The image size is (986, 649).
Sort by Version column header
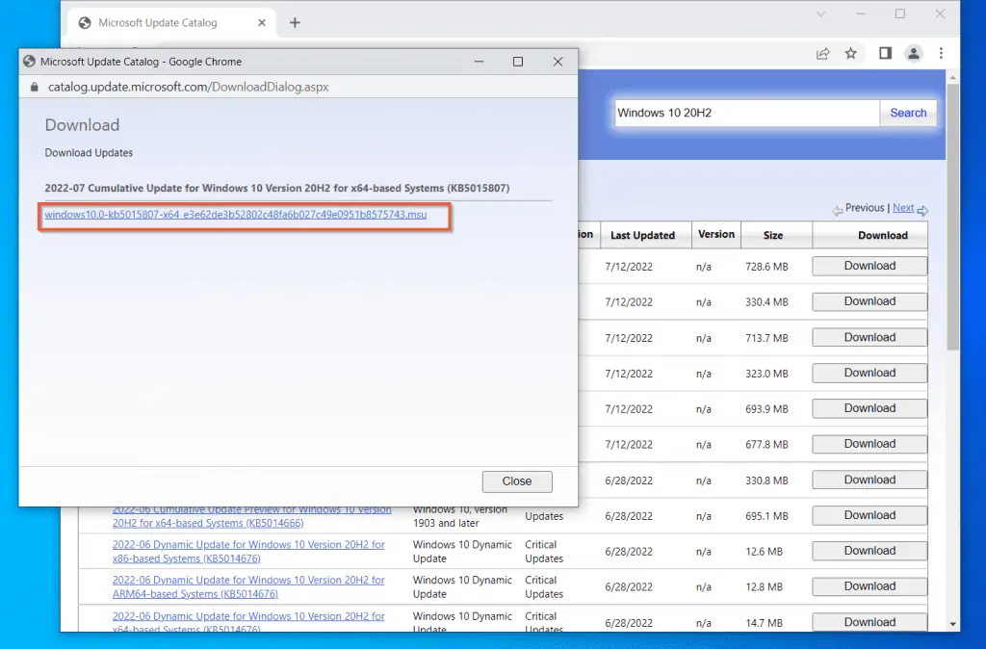pyautogui.click(x=716, y=234)
